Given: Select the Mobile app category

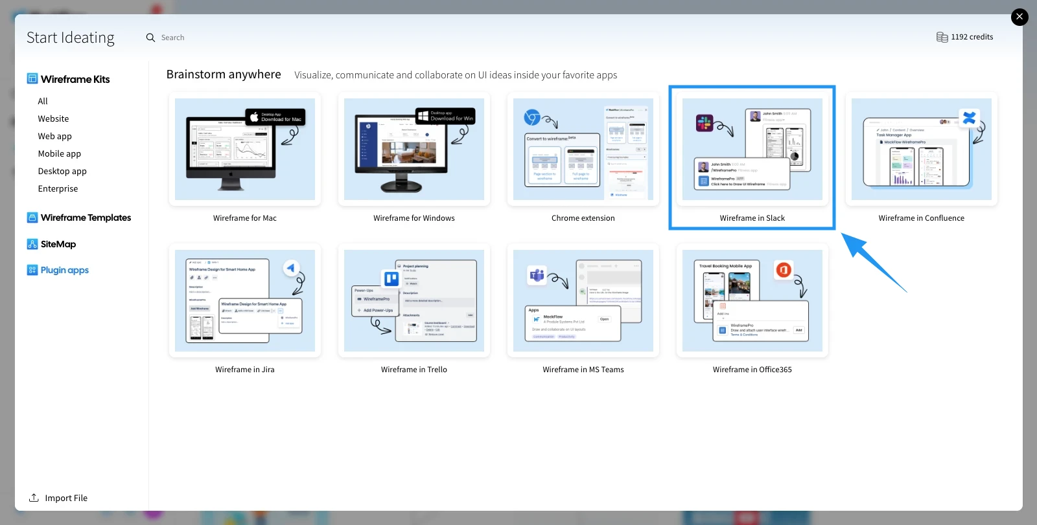Looking at the screenshot, I should point(60,153).
